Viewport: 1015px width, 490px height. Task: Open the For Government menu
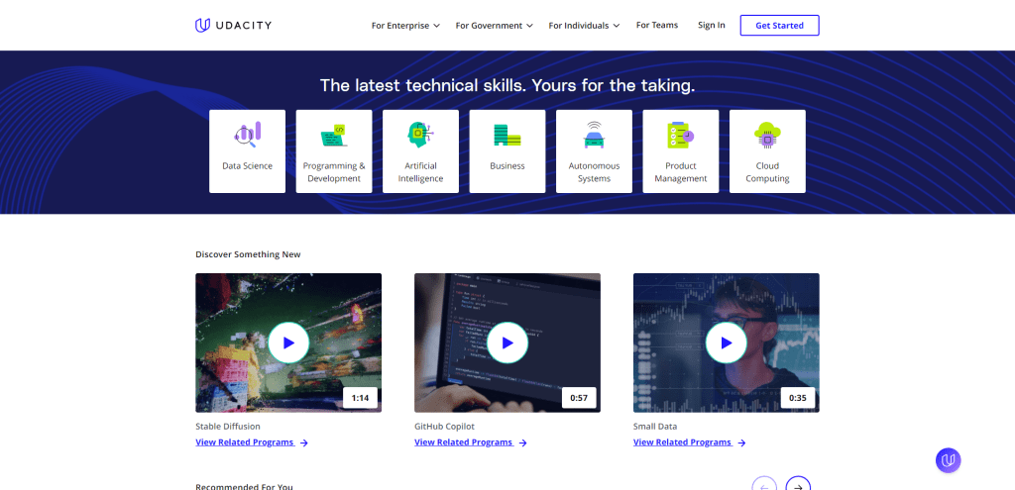pos(495,26)
